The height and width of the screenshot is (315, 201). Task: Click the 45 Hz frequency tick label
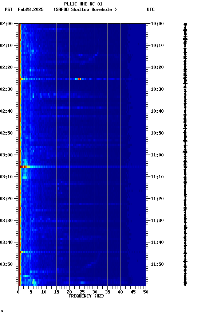[x=133, y=292]
